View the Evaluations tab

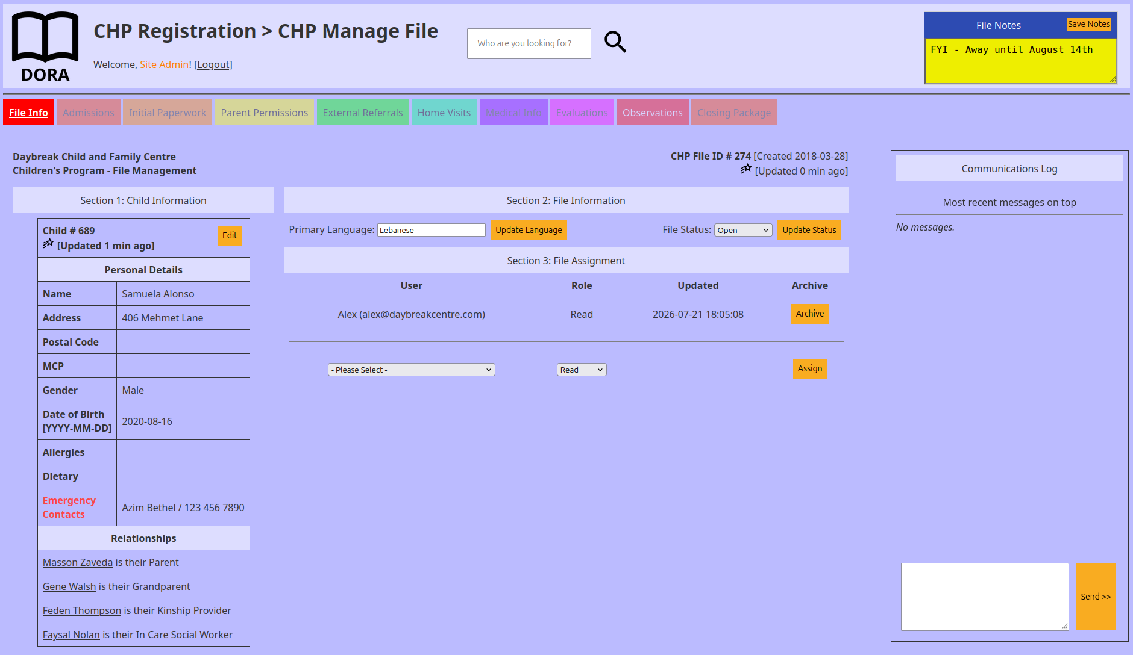point(582,113)
